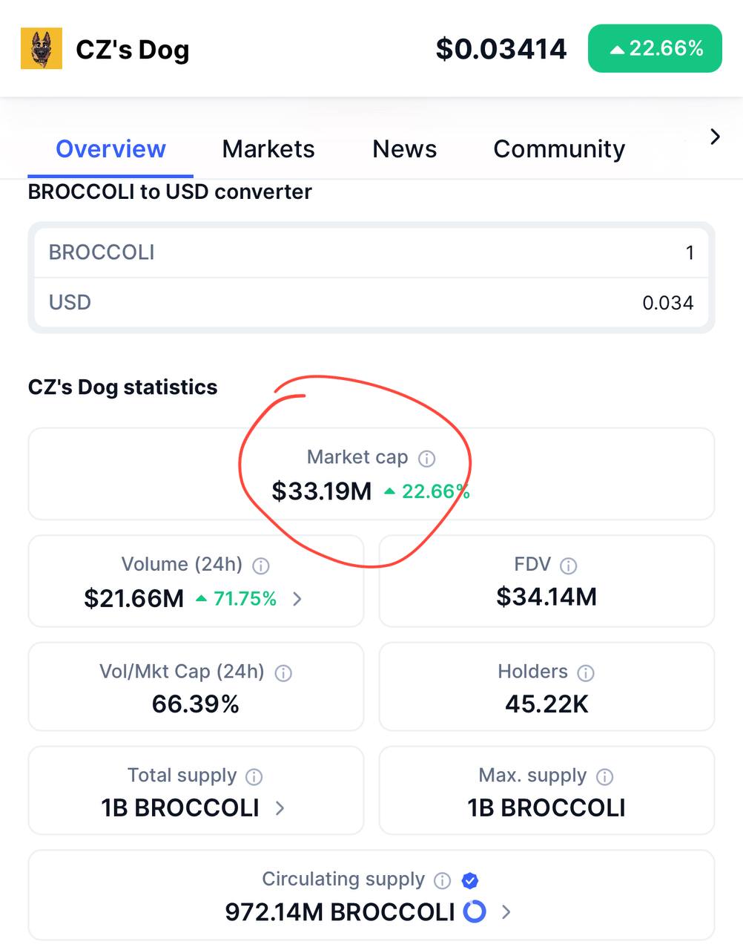Expand Volume (24h) details chevron
The width and height of the screenshot is (743, 950).
[x=297, y=599]
